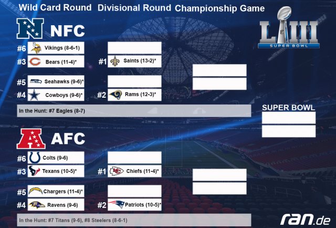Click the Rams horn logo
This screenshot has height=228, width=336.
[x=115, y=95]
